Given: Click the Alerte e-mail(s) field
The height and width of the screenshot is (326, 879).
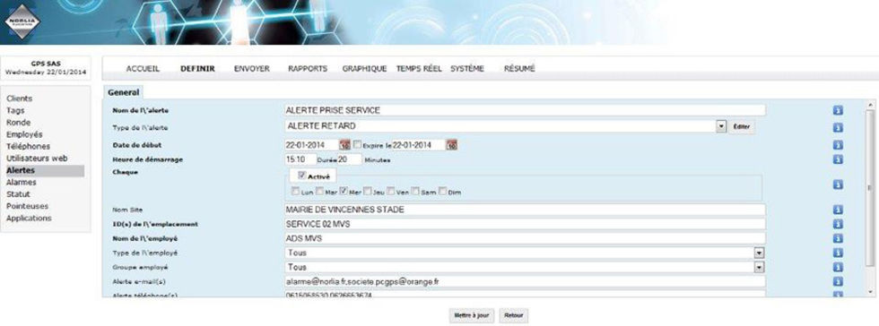Looking at the screenshot, I should point(525,282).
